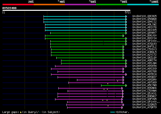The width and height of the screenshot is (161, 114).
Task: Click the cyan alignment bar for A8IXT6
Action: 86,27
